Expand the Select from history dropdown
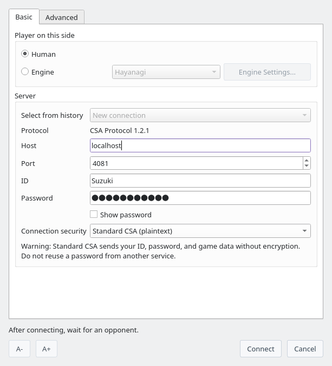Viewport: 332px width, 366px height. pos(200,115)
